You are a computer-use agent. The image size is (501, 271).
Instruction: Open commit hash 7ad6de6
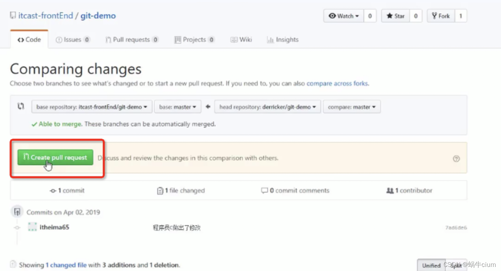pos(456,228)
